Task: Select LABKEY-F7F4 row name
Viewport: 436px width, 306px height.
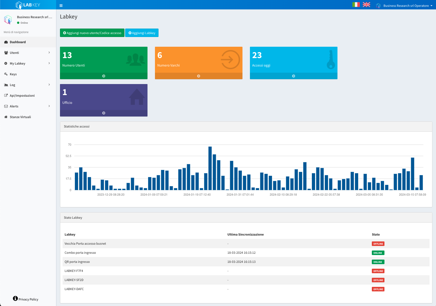Action: click(x=74, y=271)
